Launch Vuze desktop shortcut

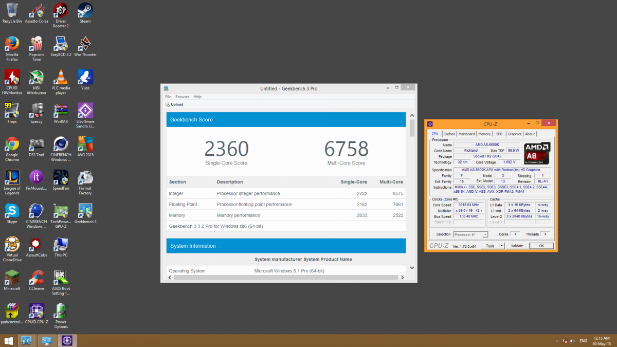point(85,80)
